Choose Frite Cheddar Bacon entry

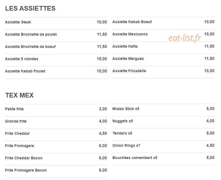pyautogui.click(x=56, y=158)
